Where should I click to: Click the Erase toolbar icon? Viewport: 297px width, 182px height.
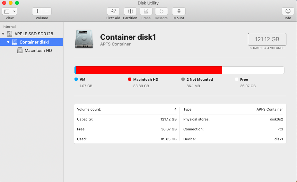(146, 11)
